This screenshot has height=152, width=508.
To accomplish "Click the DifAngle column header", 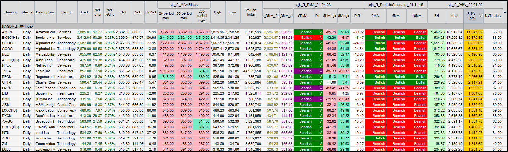I will tap(344, 16).
